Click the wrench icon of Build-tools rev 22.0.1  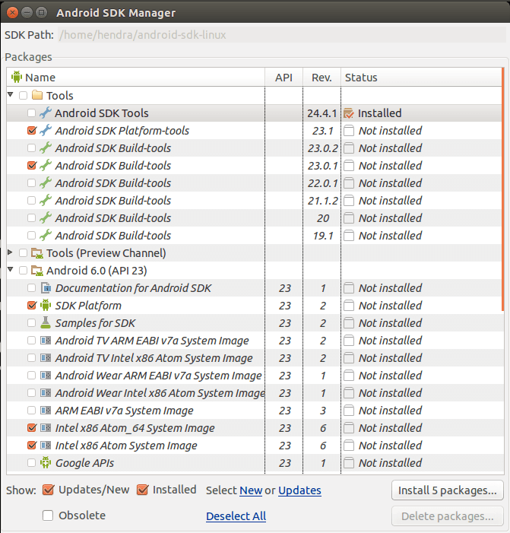46,183
